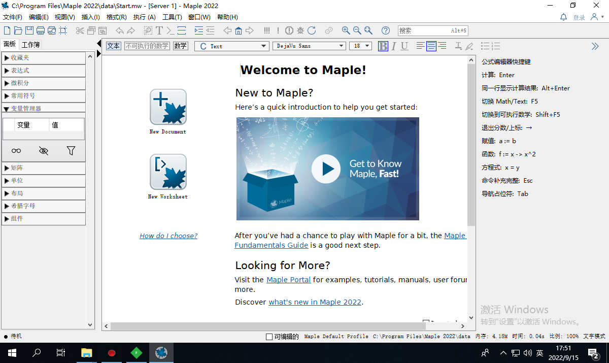
Task: Align text center
Action: tap(431, 46)
